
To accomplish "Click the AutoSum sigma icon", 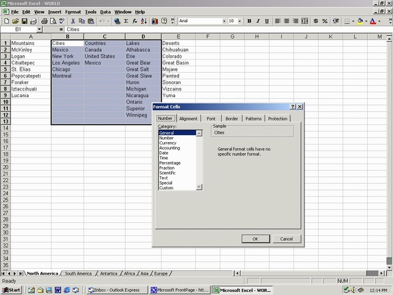I will pos(126,21).
